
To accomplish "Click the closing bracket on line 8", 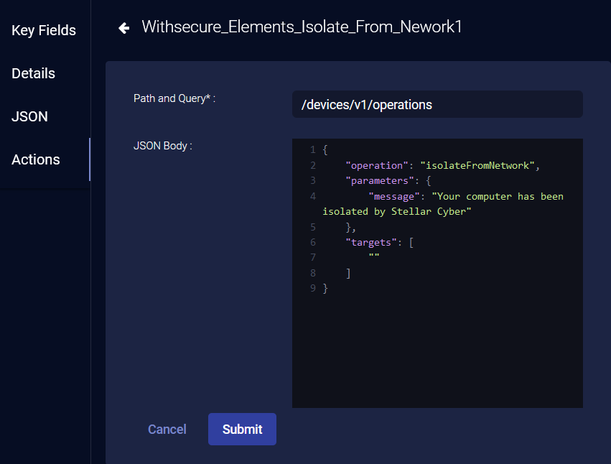I will coord(348,273).
